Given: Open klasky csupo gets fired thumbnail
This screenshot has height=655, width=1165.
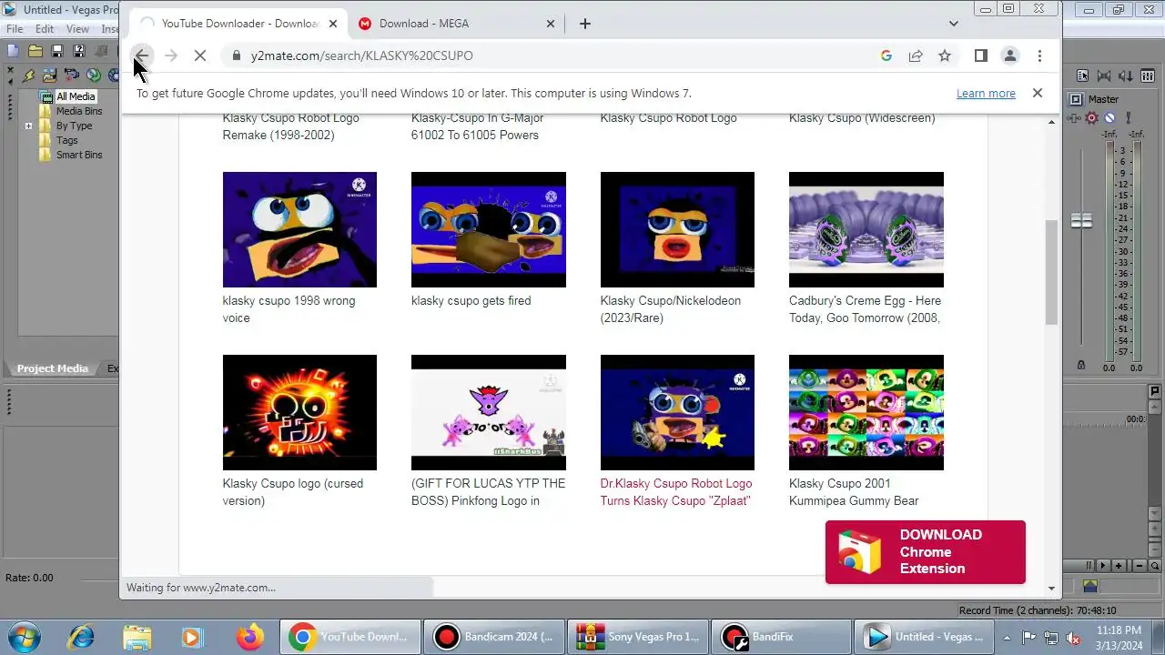Looking at the screenshot, I should pos(489,229).
